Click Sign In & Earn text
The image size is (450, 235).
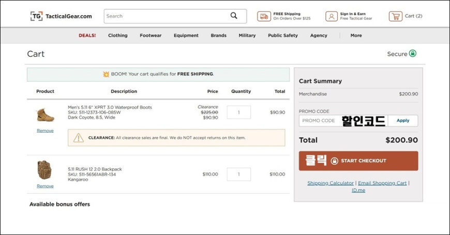[x=353, y=14]
